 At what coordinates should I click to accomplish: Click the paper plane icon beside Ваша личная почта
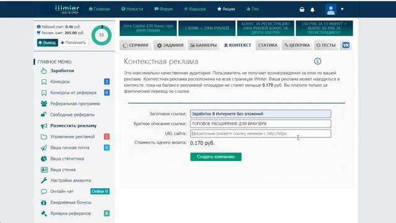click(44, 147)
